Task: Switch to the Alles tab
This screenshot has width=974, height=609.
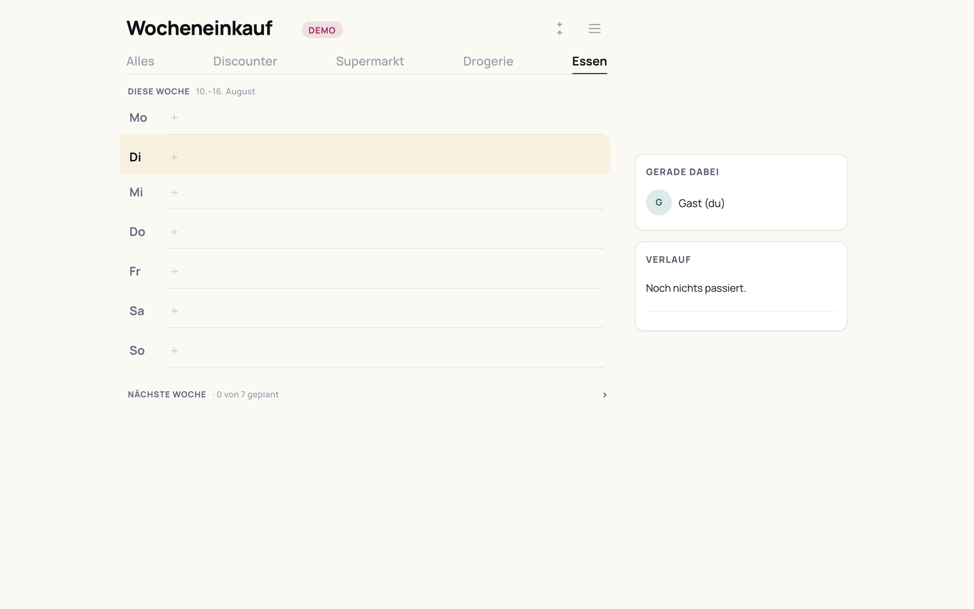Action: coord(141,62)
